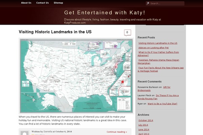Open post What to Do If Your Father Suffers from Alzheimer?
The width and height of the screenshot is (203, 135).
[x=158, y=54]
